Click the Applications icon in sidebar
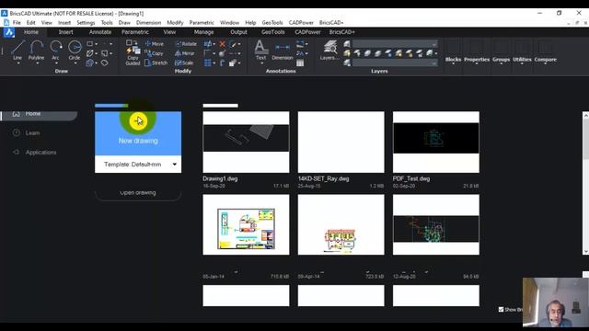Viewport: 589px width, 331px height. [17, 152]
